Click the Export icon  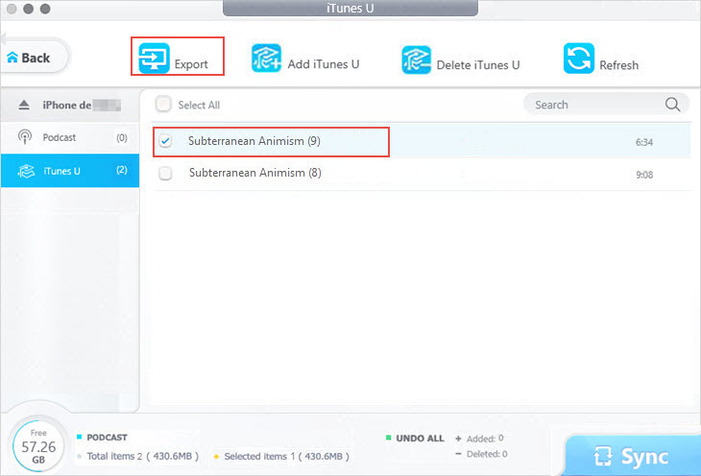[154, 58]
